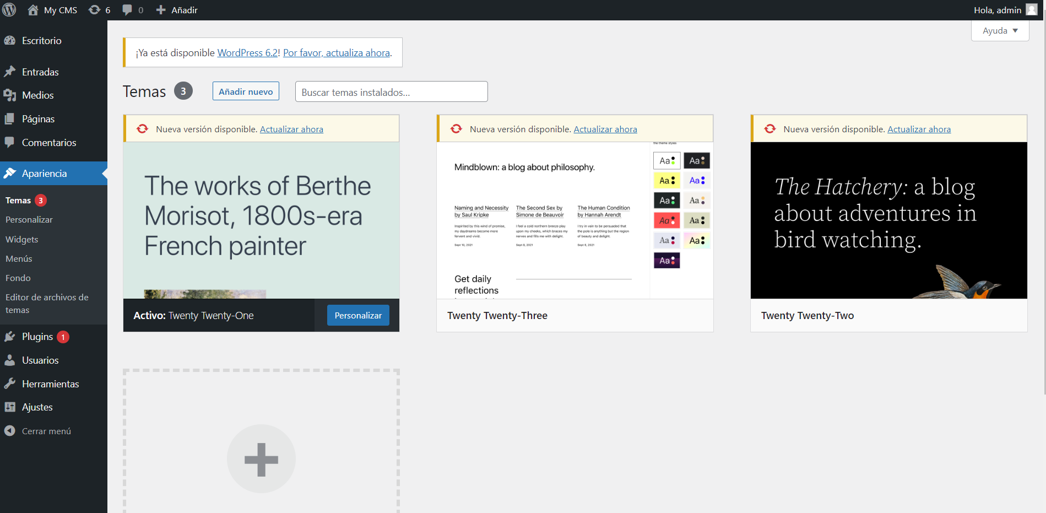Screen dimensions: 1046x513
Task: Click Actualizar ahora for Twenty Twenty-Three
Action: pos(605,129)
